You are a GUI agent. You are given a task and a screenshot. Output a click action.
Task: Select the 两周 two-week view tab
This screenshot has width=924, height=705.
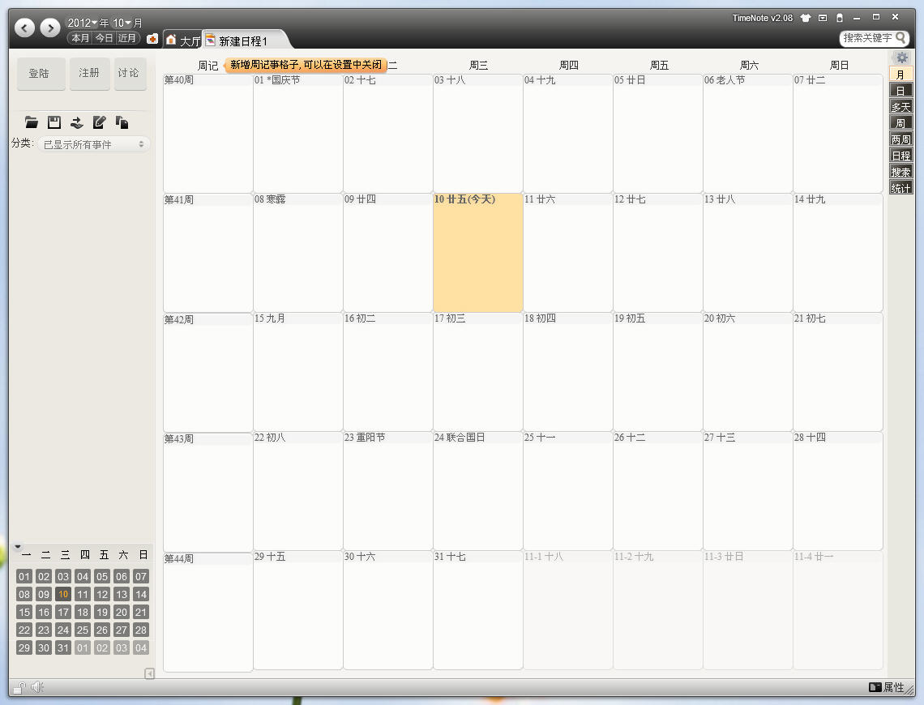pos(900,139)
